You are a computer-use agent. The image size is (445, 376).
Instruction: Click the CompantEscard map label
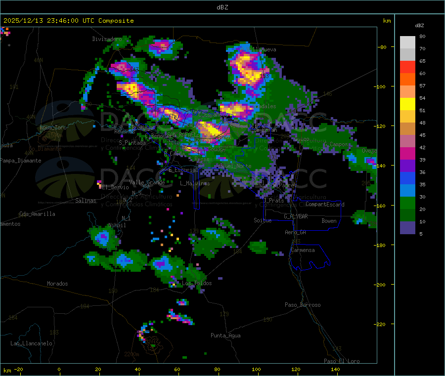tap(325, 205)
